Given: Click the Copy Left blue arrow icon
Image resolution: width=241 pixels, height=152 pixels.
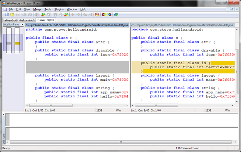Looking at the screenshot, I should pyautogui.click(x=110, y=15).
